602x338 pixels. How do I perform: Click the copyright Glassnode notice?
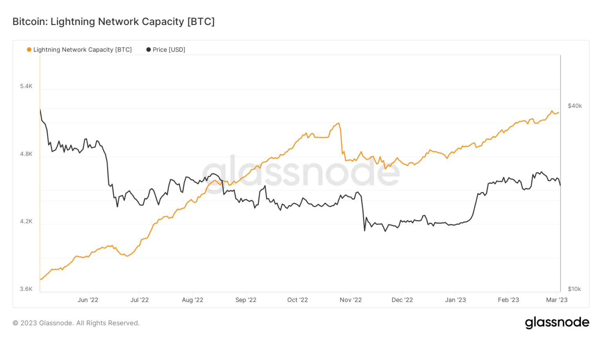[76, 323]
